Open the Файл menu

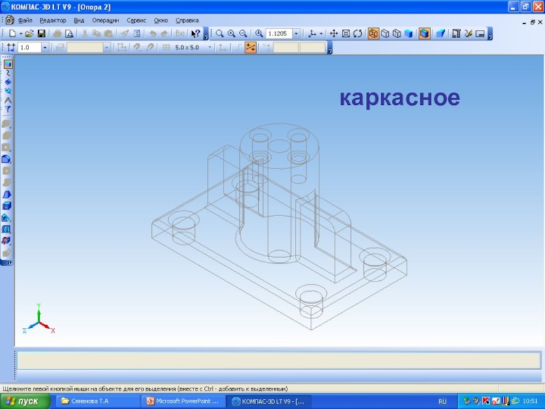coord(25,20)
